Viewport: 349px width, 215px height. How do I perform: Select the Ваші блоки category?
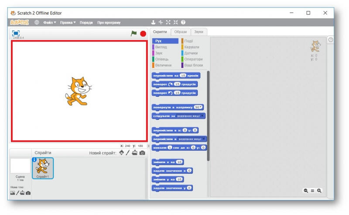[194, 65]
